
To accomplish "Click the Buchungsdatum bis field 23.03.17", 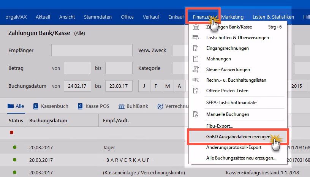I will point(119,86).
